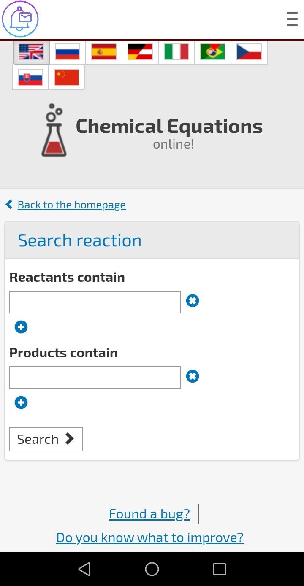Pick the Italian flag language
This screenshot has height=586, width=304.
(176, 52)
